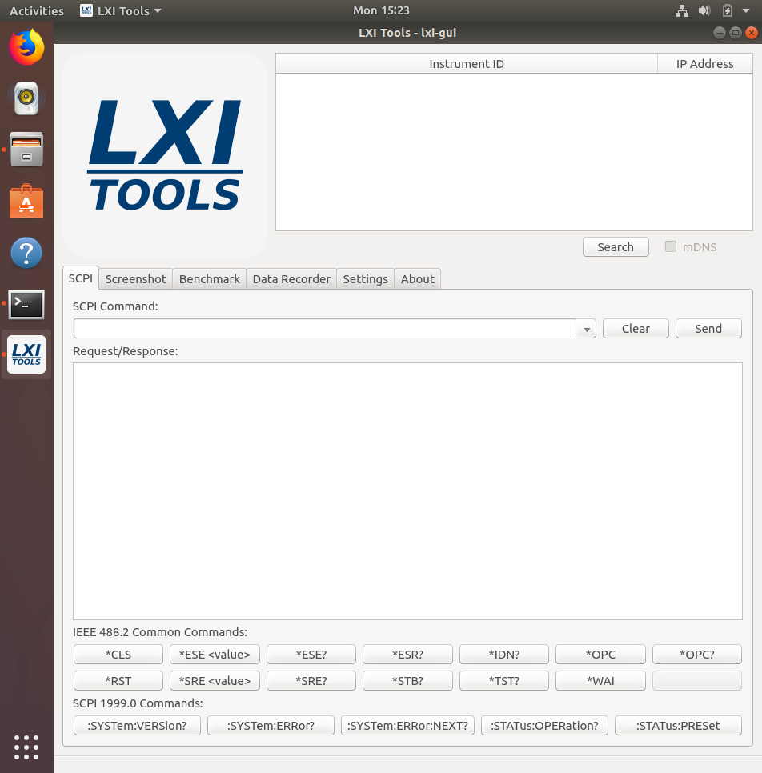Open Ubuntu Software store icon
The image size is (762, 773).
tap(26, 202)
